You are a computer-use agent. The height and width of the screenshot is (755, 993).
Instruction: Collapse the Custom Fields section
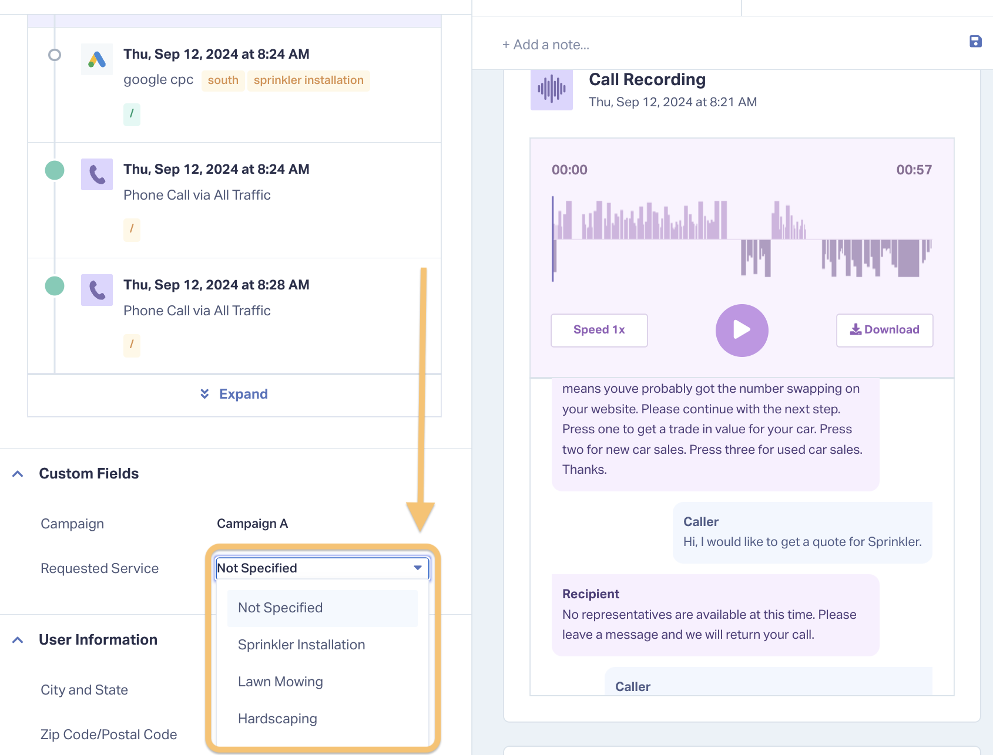click(x=18, y=474)
